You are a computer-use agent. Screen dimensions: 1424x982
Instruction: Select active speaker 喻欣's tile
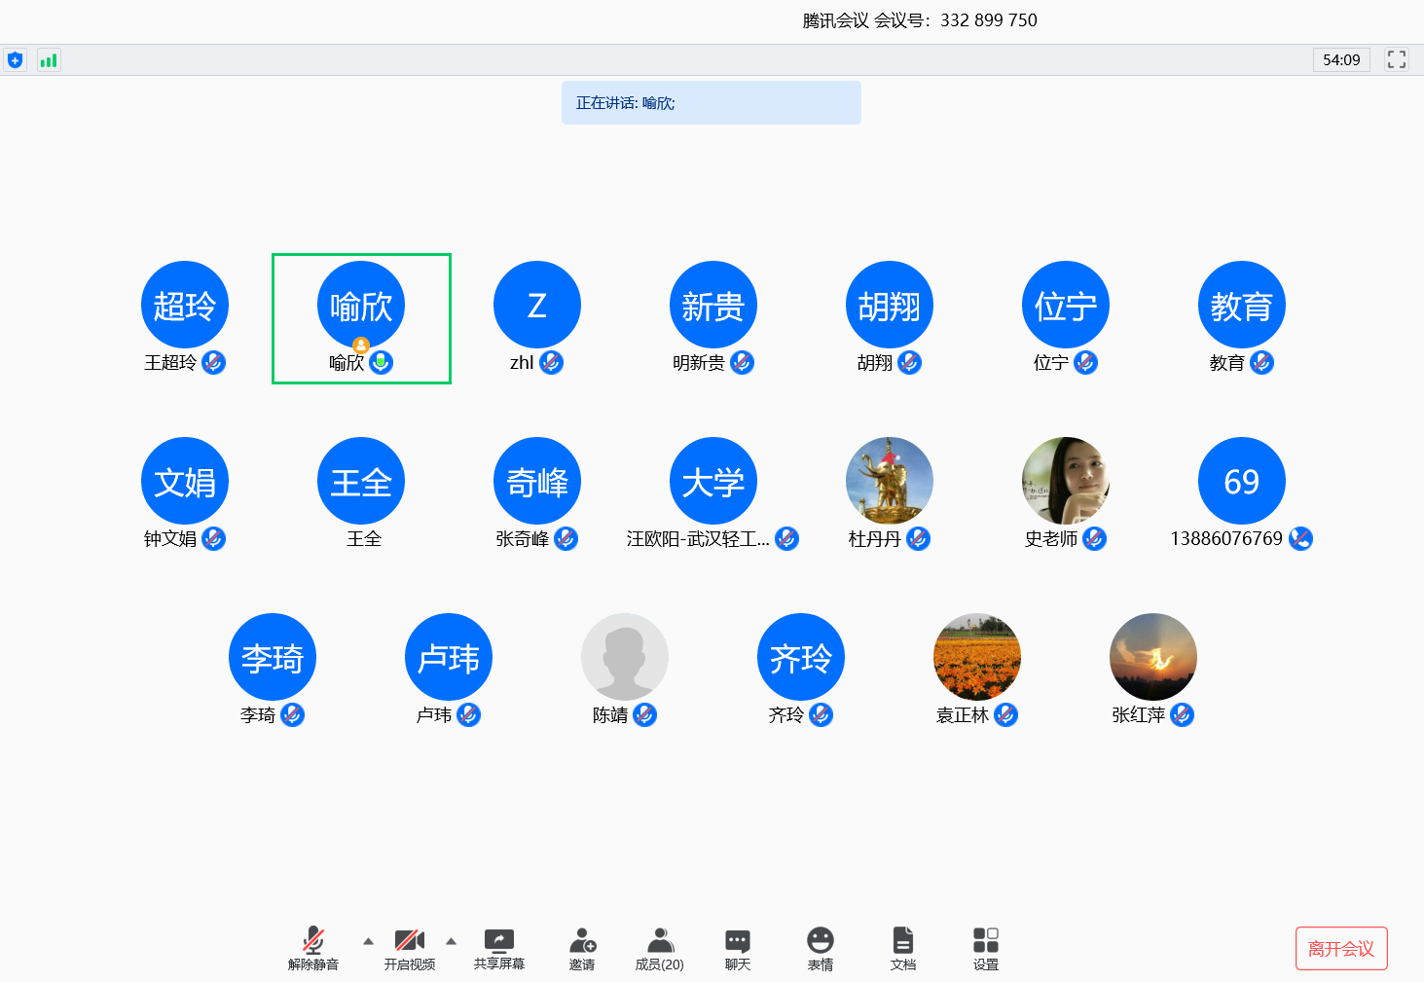(361, 318)
